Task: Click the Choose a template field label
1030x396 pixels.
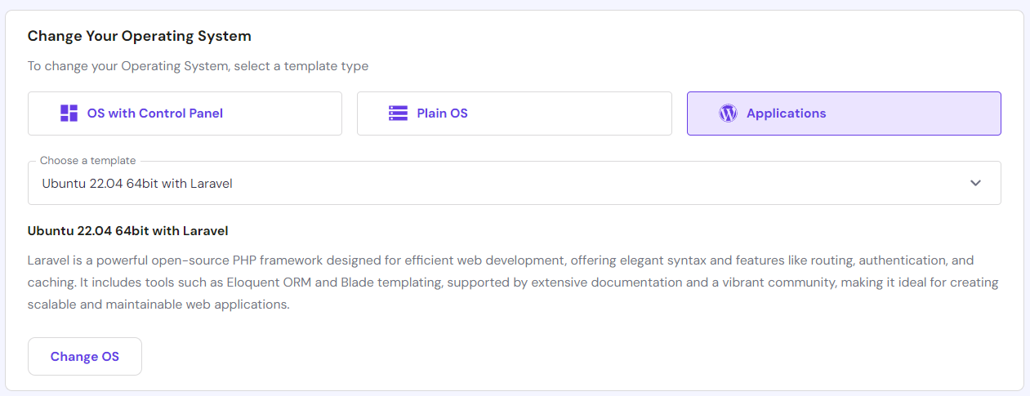Action: 88,161
